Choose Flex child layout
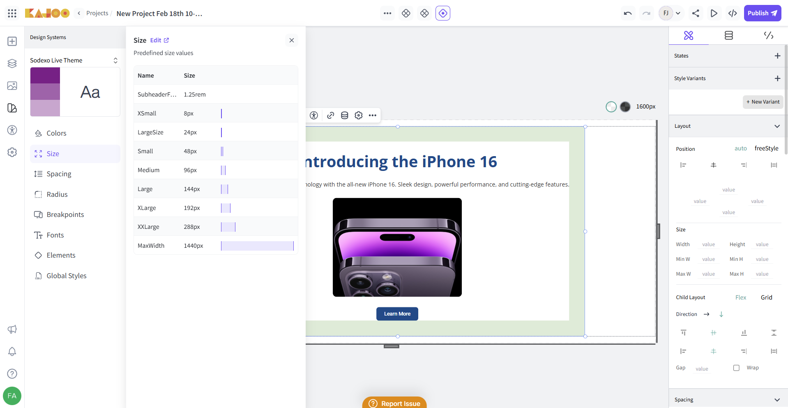 [741, 297]
